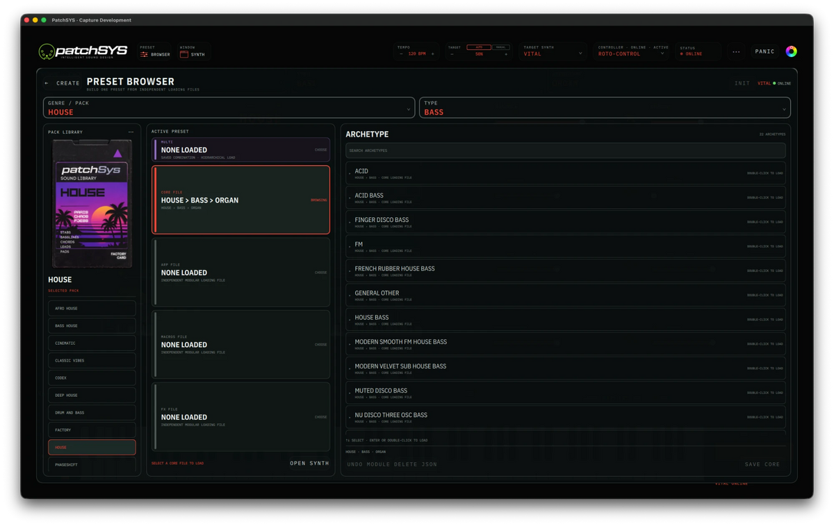
Task: Click the House sound library card thumbnail
Action: click(92, 204)
